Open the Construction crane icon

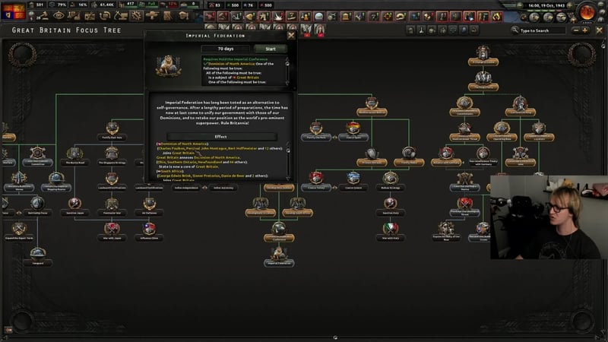pyautogui.click(x=121, y=16)
